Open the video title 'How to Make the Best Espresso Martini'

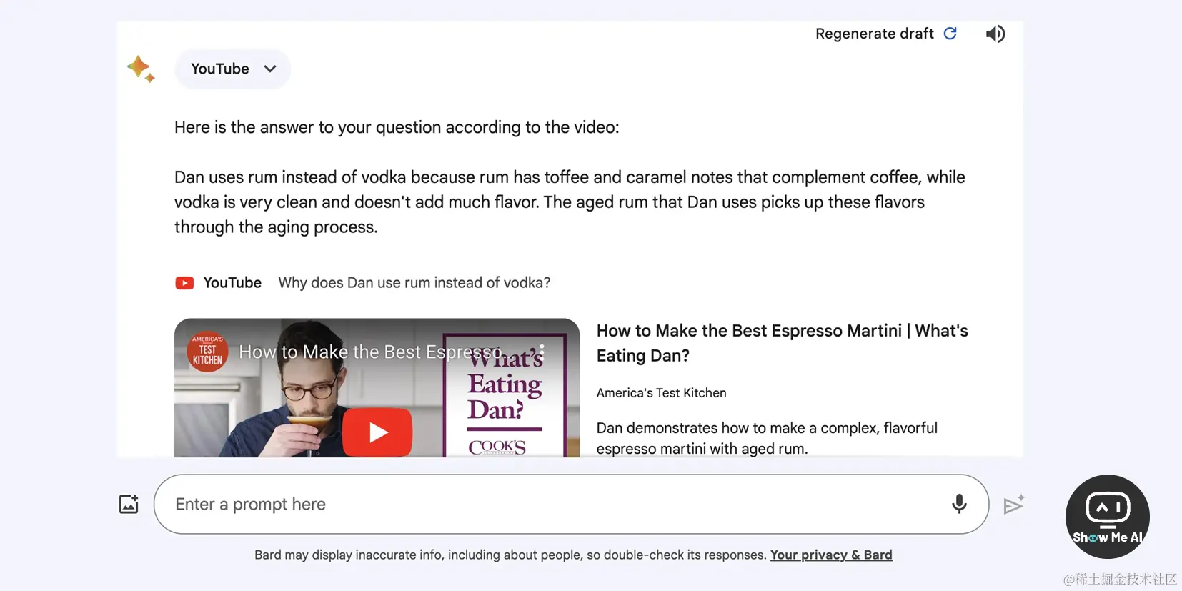[783, 343]
